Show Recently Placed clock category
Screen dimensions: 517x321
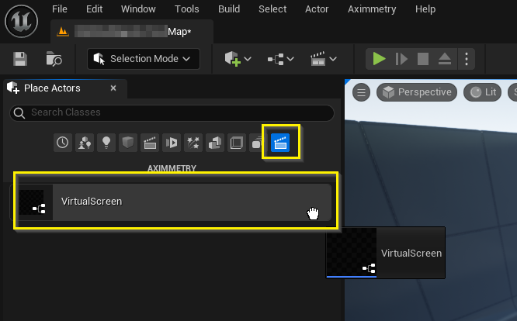[63, 143]
